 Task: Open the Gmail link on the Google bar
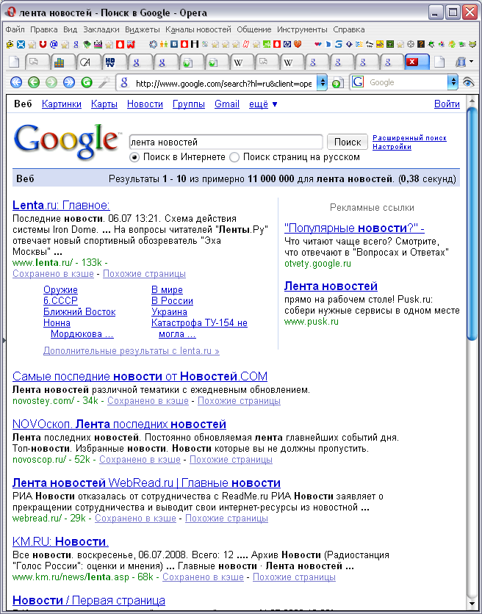[227, 104]
